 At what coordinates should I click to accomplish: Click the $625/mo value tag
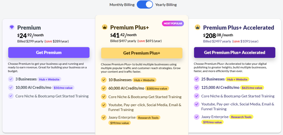tap(252, 88)
